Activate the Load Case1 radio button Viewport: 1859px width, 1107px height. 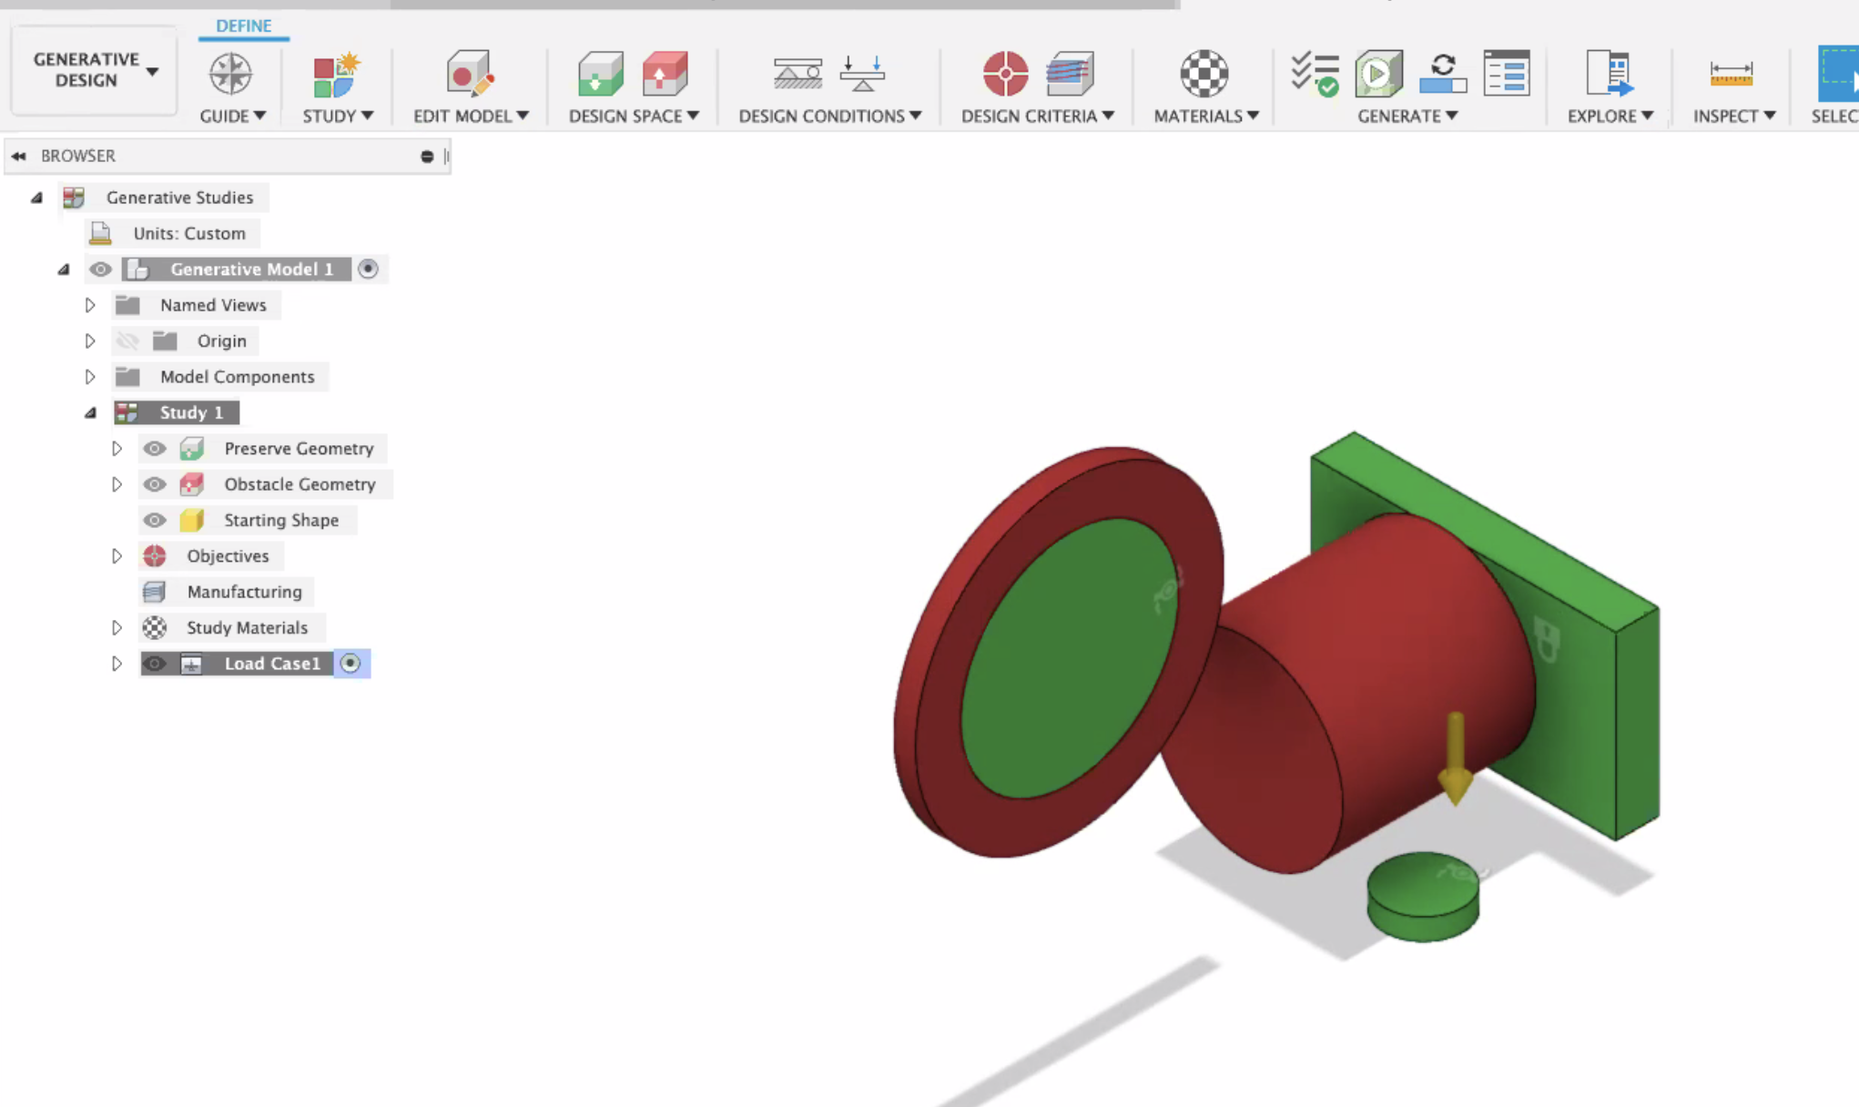351,664
